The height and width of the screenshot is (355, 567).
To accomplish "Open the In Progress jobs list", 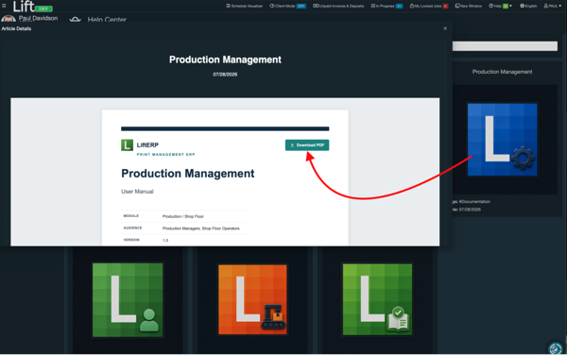I will tap(387, 6).
